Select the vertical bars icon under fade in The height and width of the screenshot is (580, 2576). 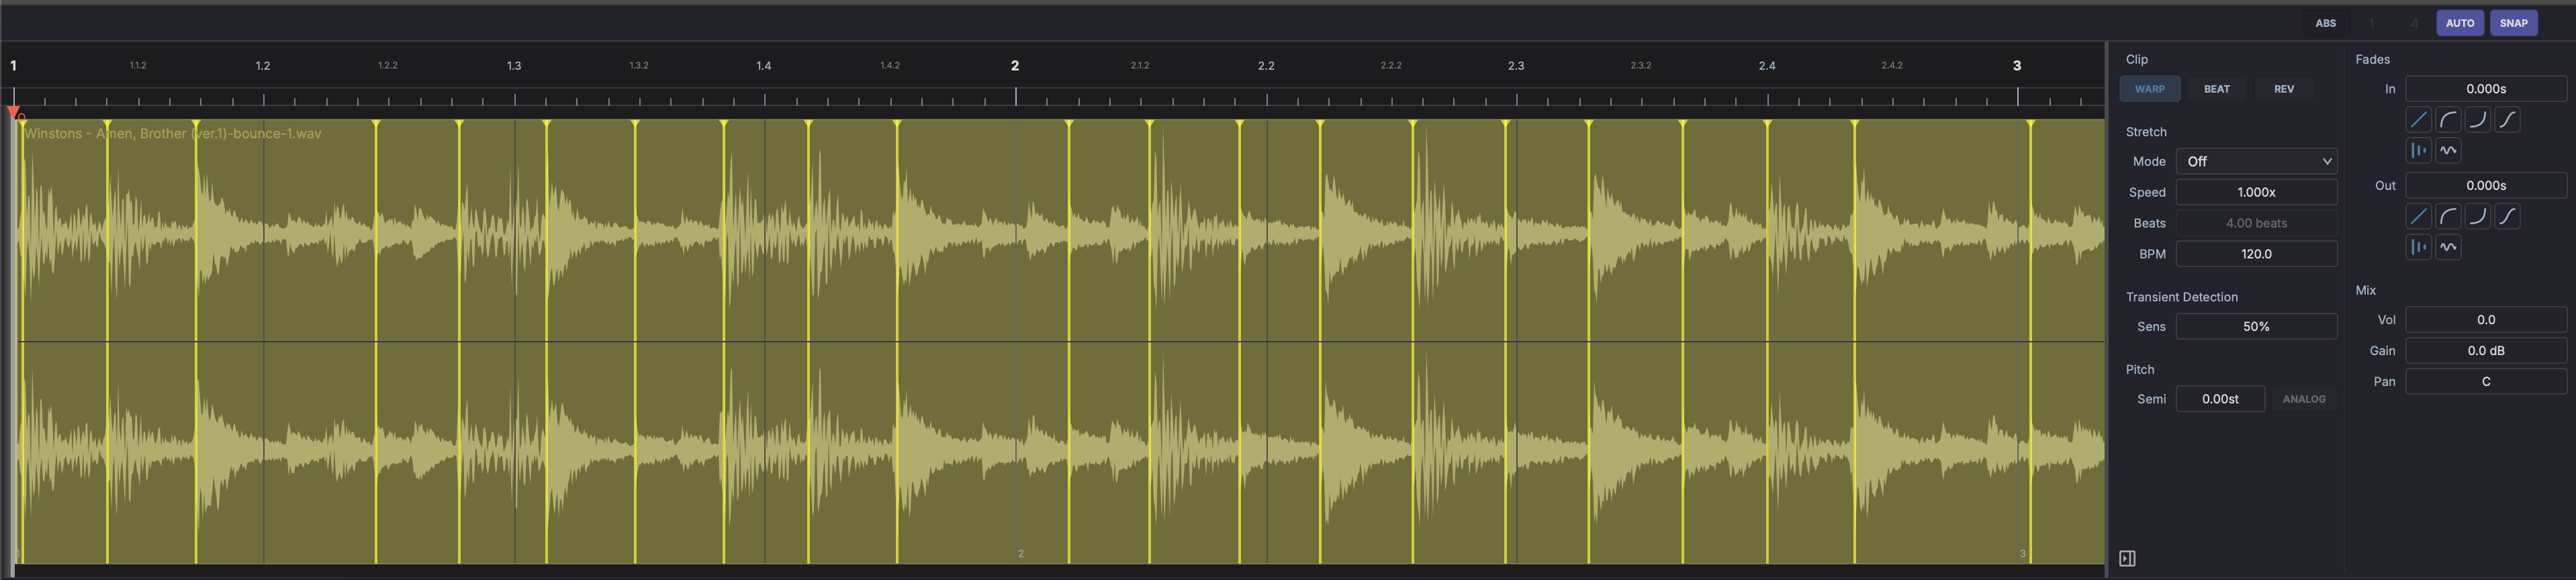(2418, 151)
